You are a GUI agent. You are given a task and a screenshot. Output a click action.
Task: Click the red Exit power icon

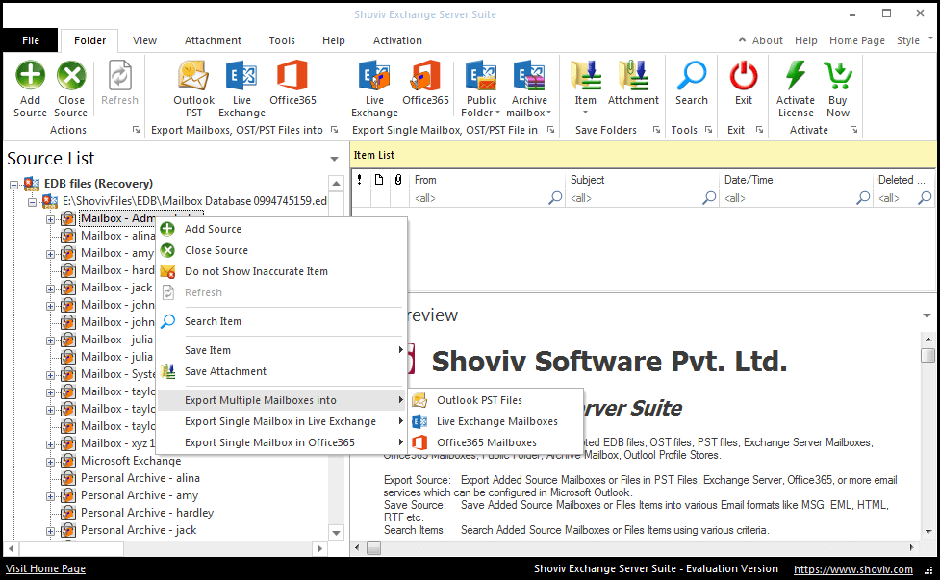[x=744, y=75]
